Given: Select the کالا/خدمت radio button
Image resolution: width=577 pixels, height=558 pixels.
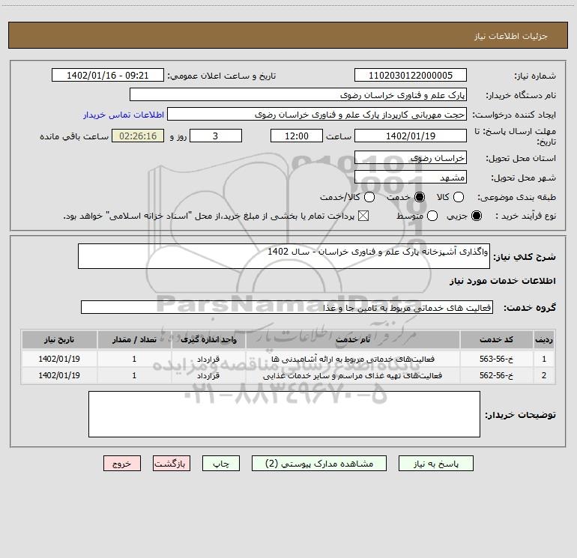Looking at the screenshot, I should [x=369, y=197].
